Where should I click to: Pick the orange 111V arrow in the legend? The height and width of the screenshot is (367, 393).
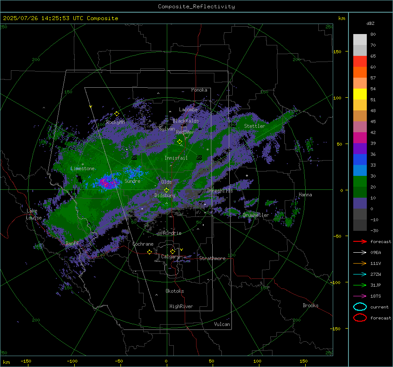[360, 263]
